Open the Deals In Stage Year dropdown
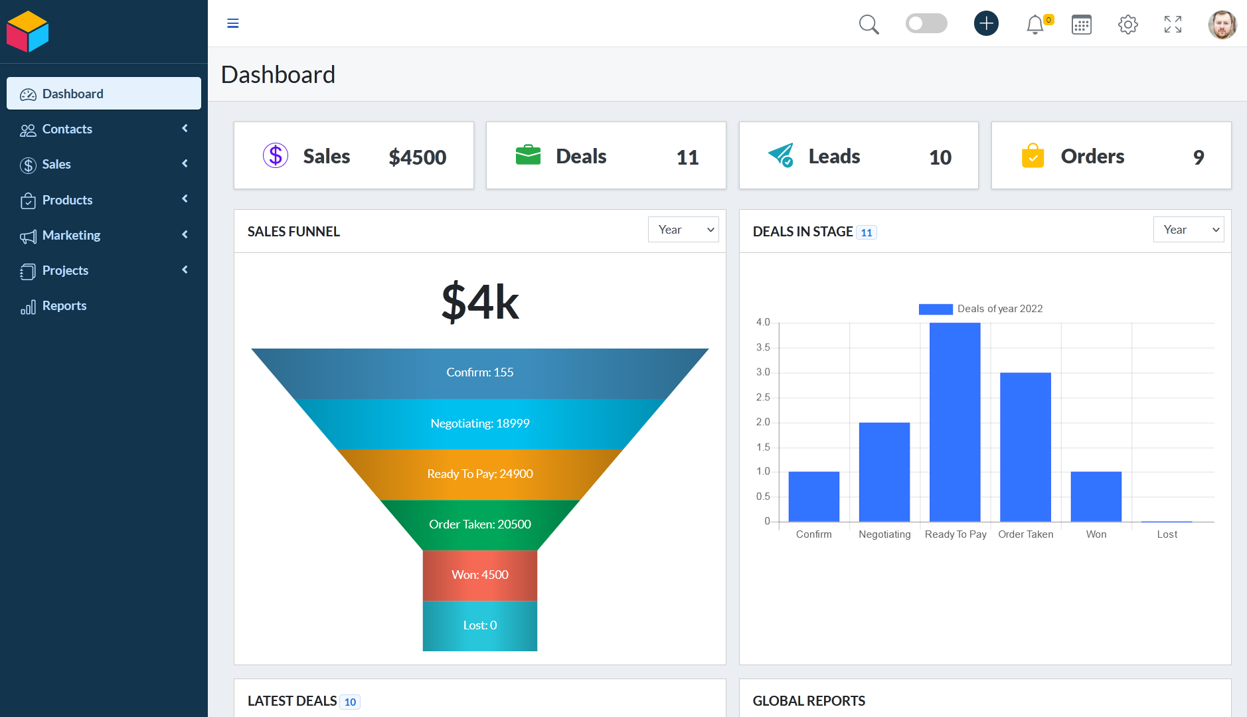 pos(1189,230)
